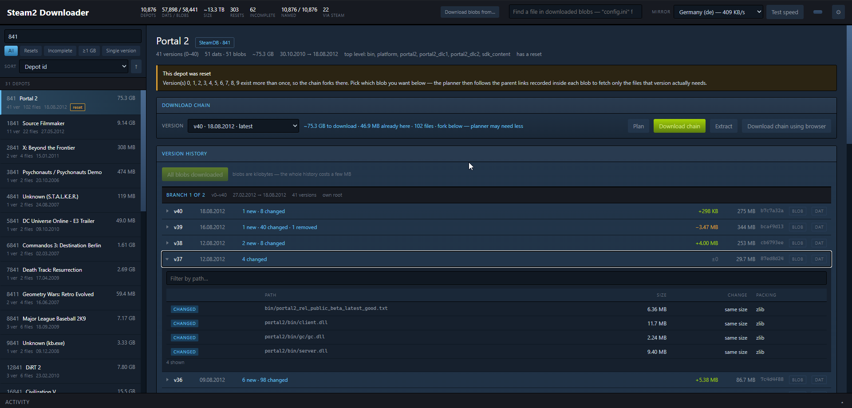Open the SteamDB · 841 link
Viewport: 852px width, 408px height.
pyautogui.click(x=215, y=43)
